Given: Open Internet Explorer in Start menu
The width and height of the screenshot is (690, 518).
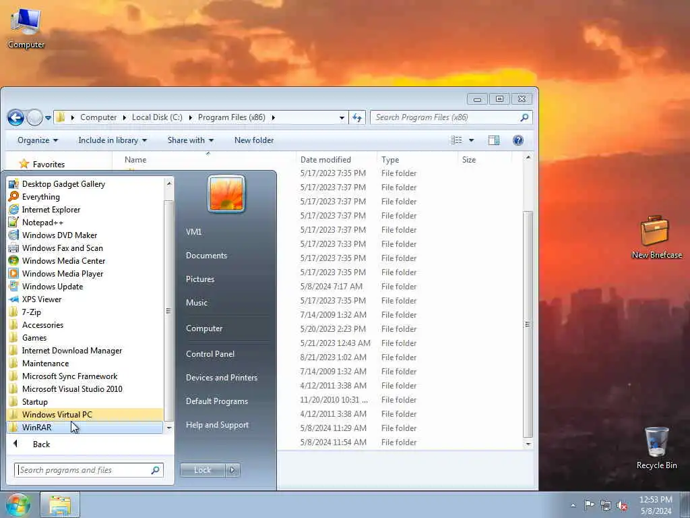Looking at the screenshot, I should (x=84, y=210).
